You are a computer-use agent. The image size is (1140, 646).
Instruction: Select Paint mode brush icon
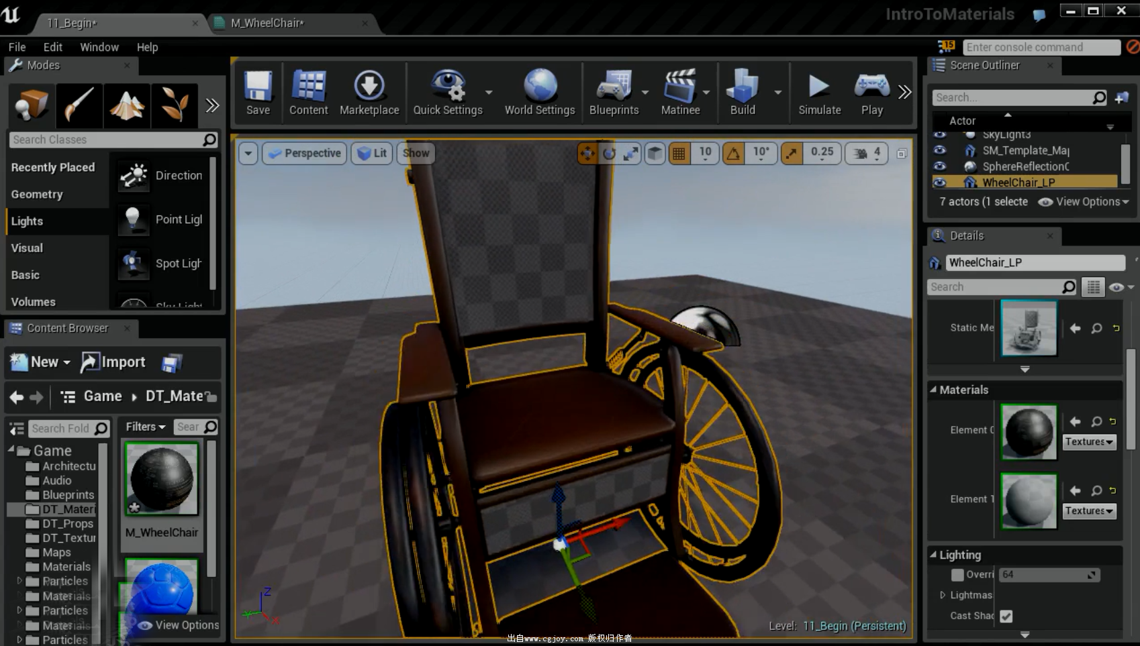pos(79,105)
